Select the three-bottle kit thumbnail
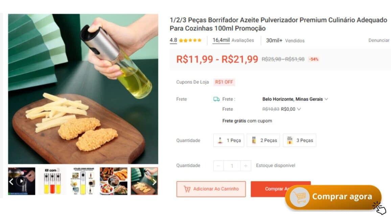Viewport: 391px width, 220px height. (x=52, y=181)
